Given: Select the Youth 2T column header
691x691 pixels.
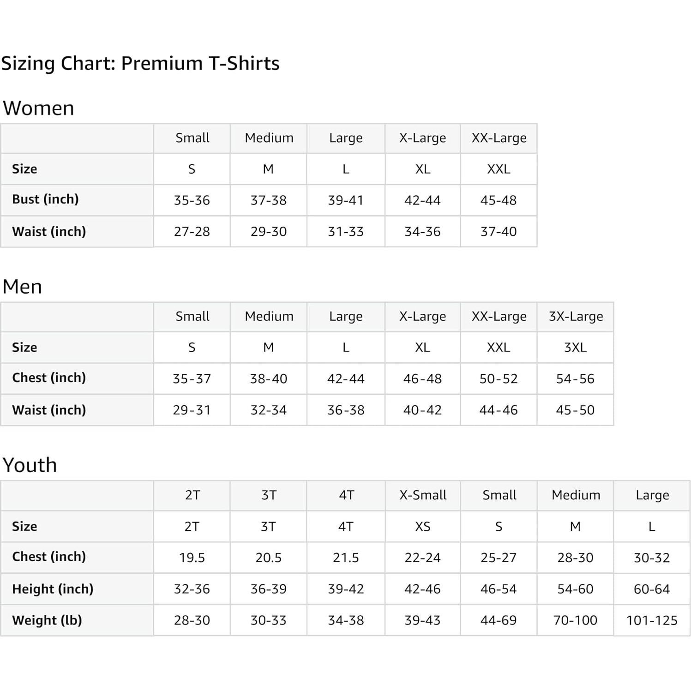Looking at the screenshot, I should [192, 495].
